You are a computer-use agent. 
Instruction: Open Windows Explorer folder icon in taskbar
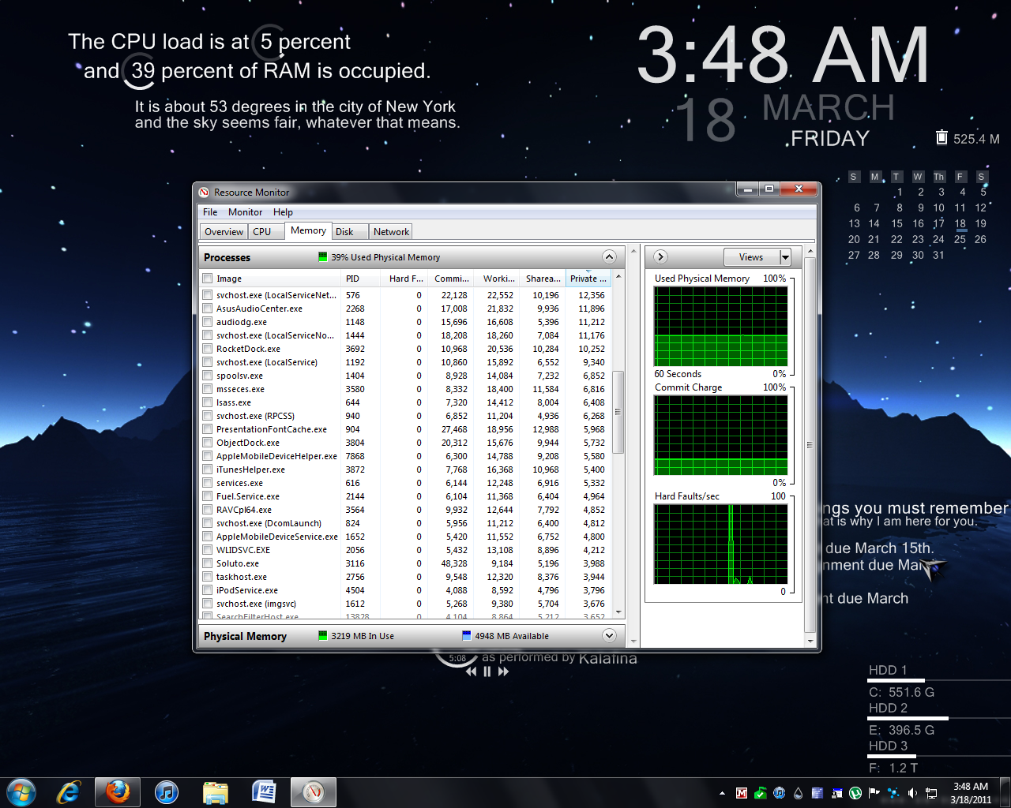[216, 792]
